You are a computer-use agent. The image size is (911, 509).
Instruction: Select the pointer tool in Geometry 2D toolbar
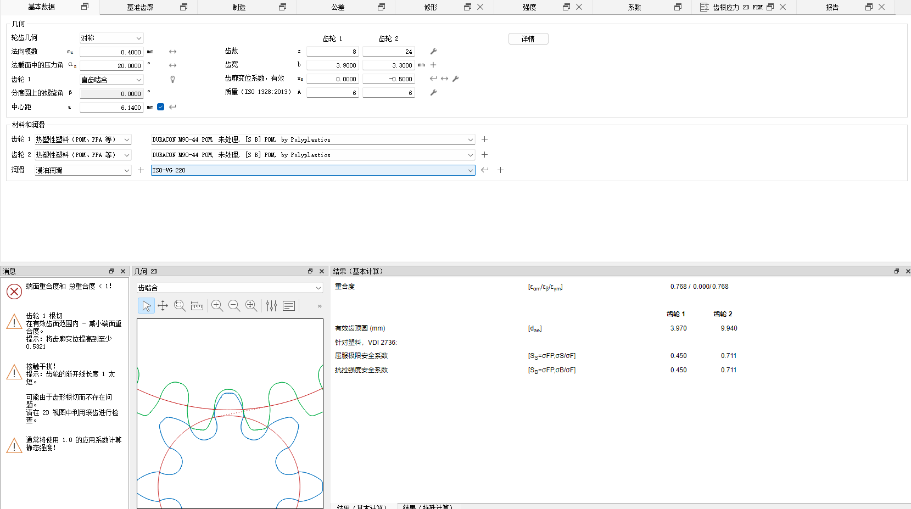pos(146,306)
